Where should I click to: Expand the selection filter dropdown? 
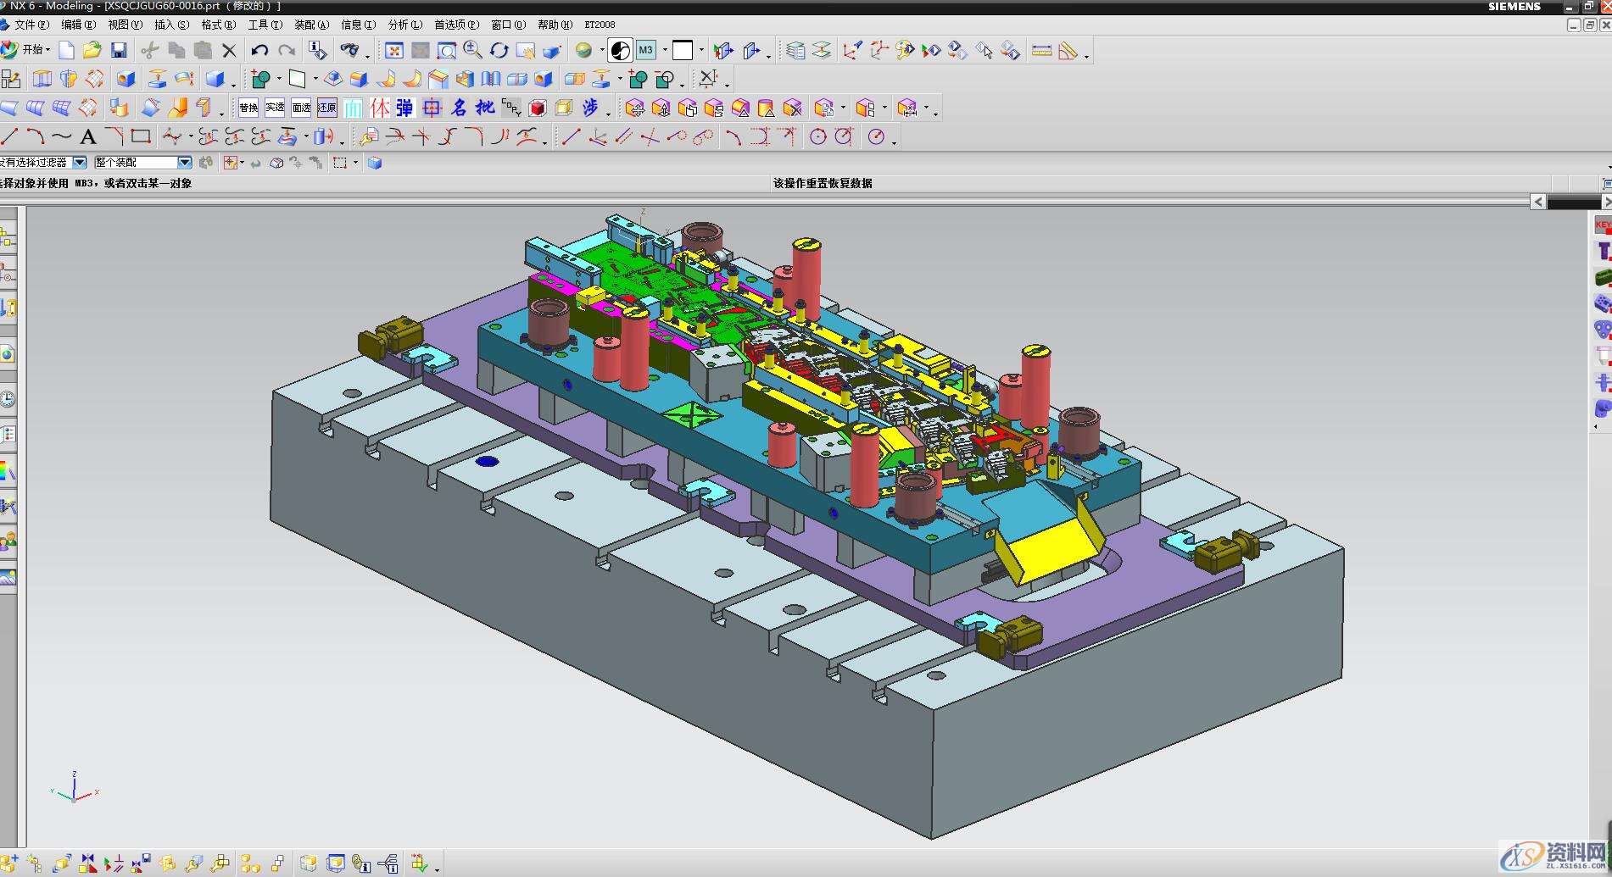click(80, 163)
